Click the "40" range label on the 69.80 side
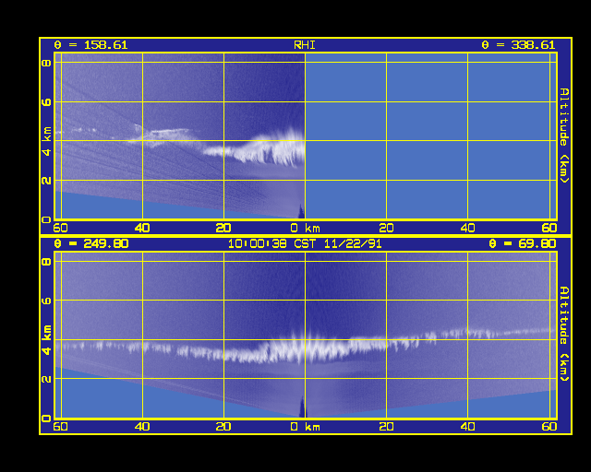 (468, 427)
